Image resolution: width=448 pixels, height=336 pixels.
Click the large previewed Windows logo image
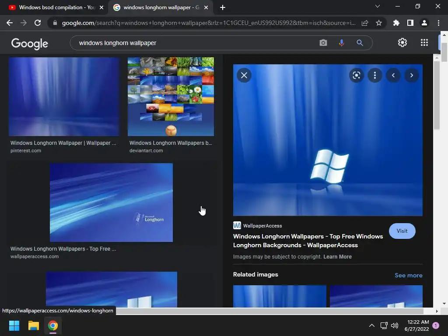click(328, 140)
